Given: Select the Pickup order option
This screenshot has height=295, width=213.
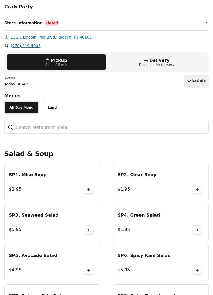Looking at the screenshot, I should 56,62.
